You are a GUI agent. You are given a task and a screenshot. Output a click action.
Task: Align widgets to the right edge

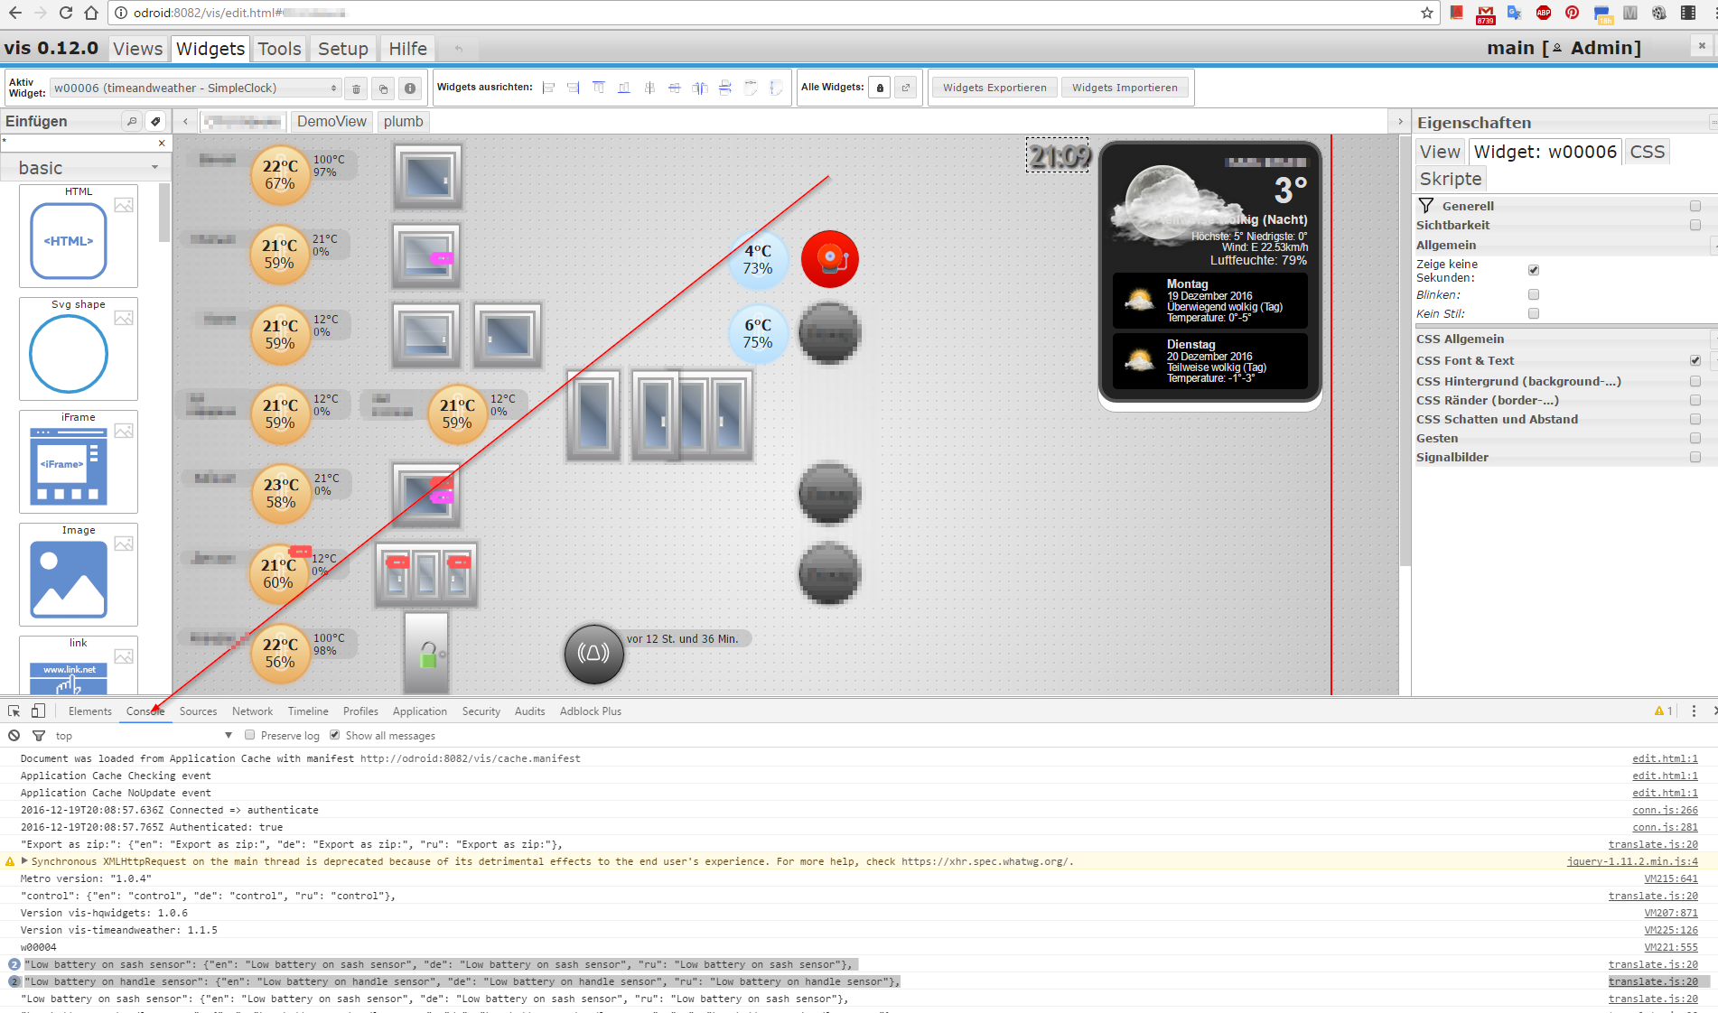(x=574, y=88)
